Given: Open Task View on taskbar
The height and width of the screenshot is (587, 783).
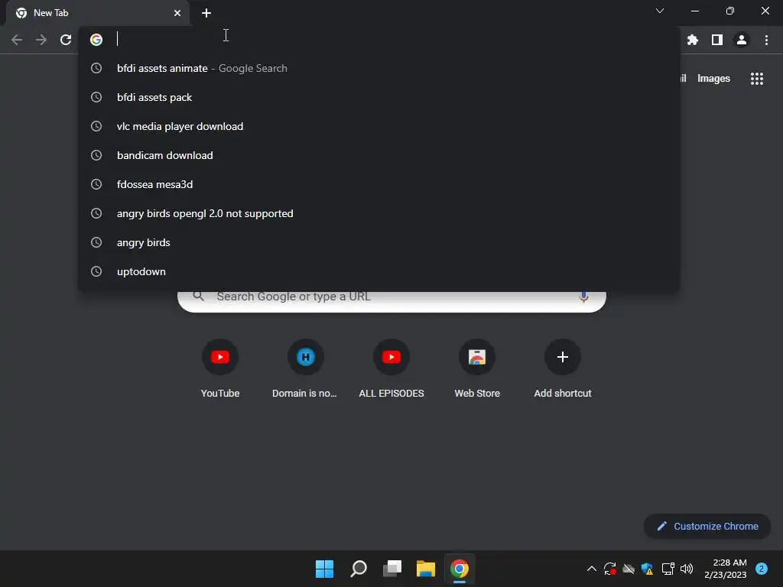Looking at the screenshot, I should [x=392, y=569].
